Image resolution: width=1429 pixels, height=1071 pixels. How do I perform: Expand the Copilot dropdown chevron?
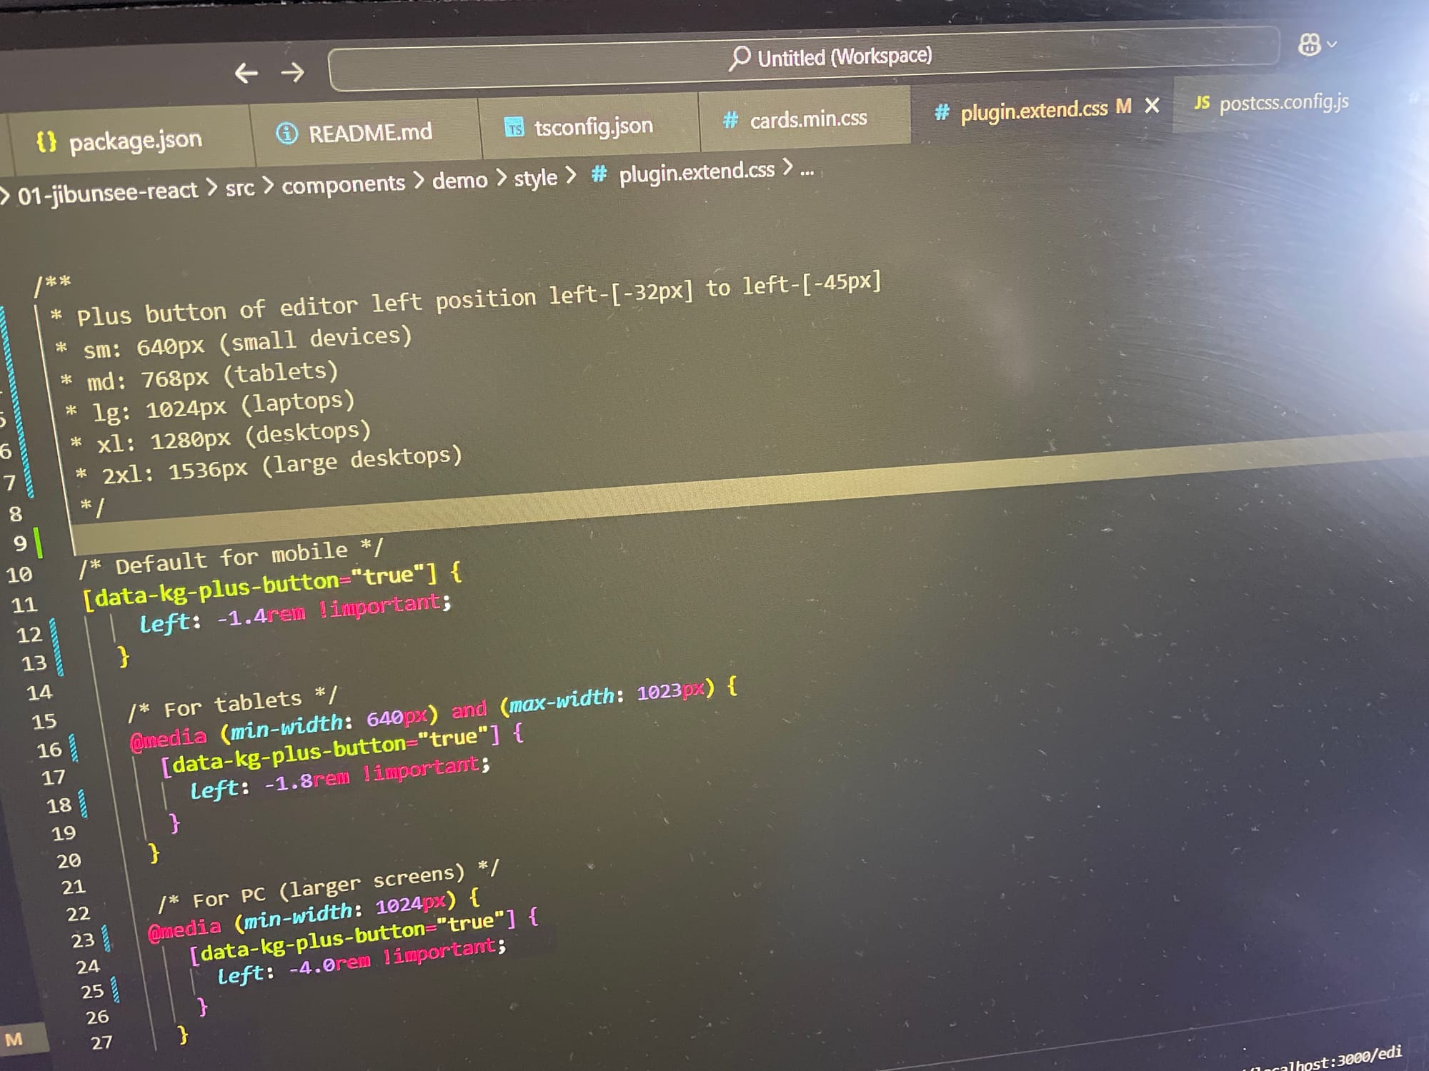1332,44
